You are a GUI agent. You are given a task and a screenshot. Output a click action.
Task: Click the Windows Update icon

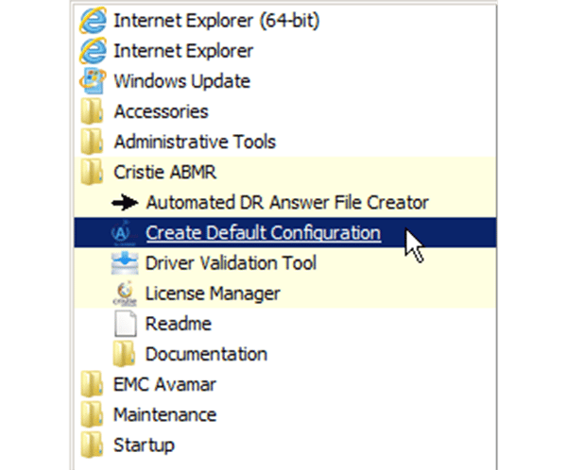coord(93,81)
